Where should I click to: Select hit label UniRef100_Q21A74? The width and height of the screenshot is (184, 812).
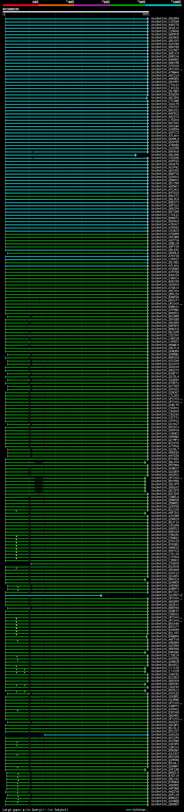(165, 364)
